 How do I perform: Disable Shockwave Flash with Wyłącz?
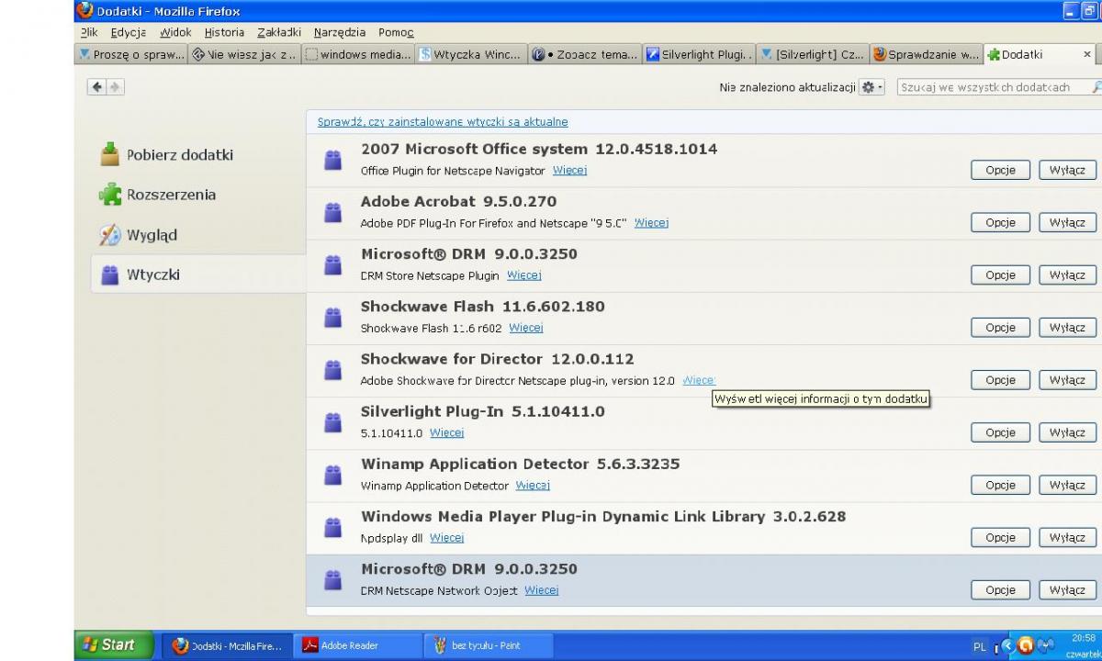(x=1067, y=327)
